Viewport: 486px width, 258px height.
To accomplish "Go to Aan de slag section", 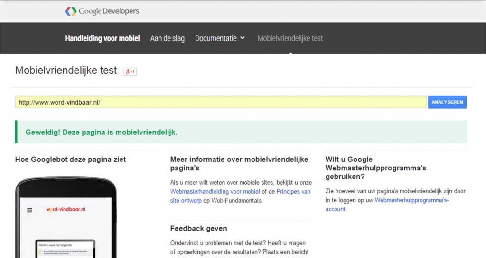I will point(168,38).
